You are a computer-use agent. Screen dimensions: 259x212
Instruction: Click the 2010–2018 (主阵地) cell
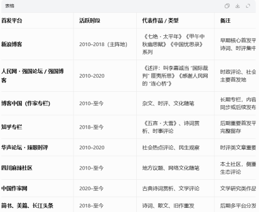click(x=103, y=45)
